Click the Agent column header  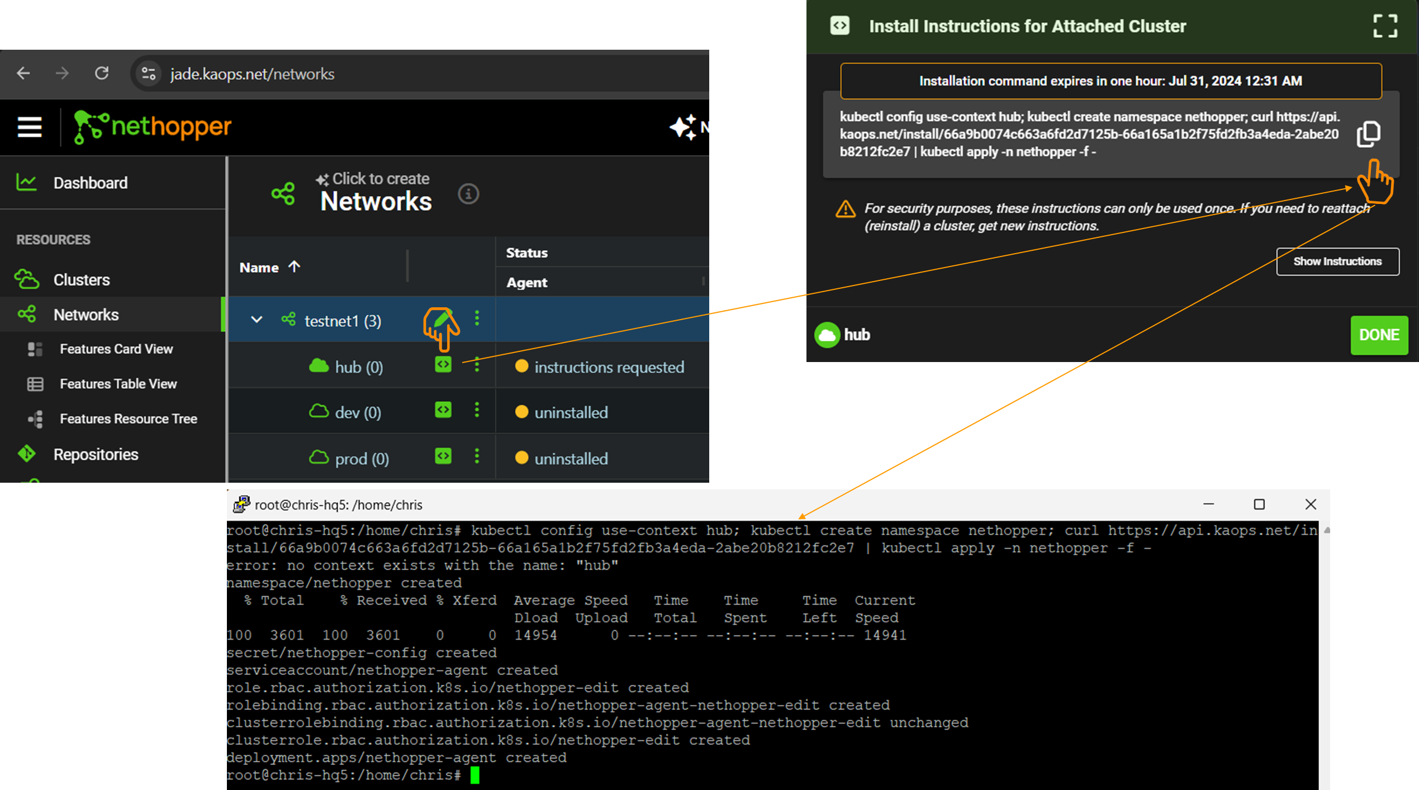[526, 282]
